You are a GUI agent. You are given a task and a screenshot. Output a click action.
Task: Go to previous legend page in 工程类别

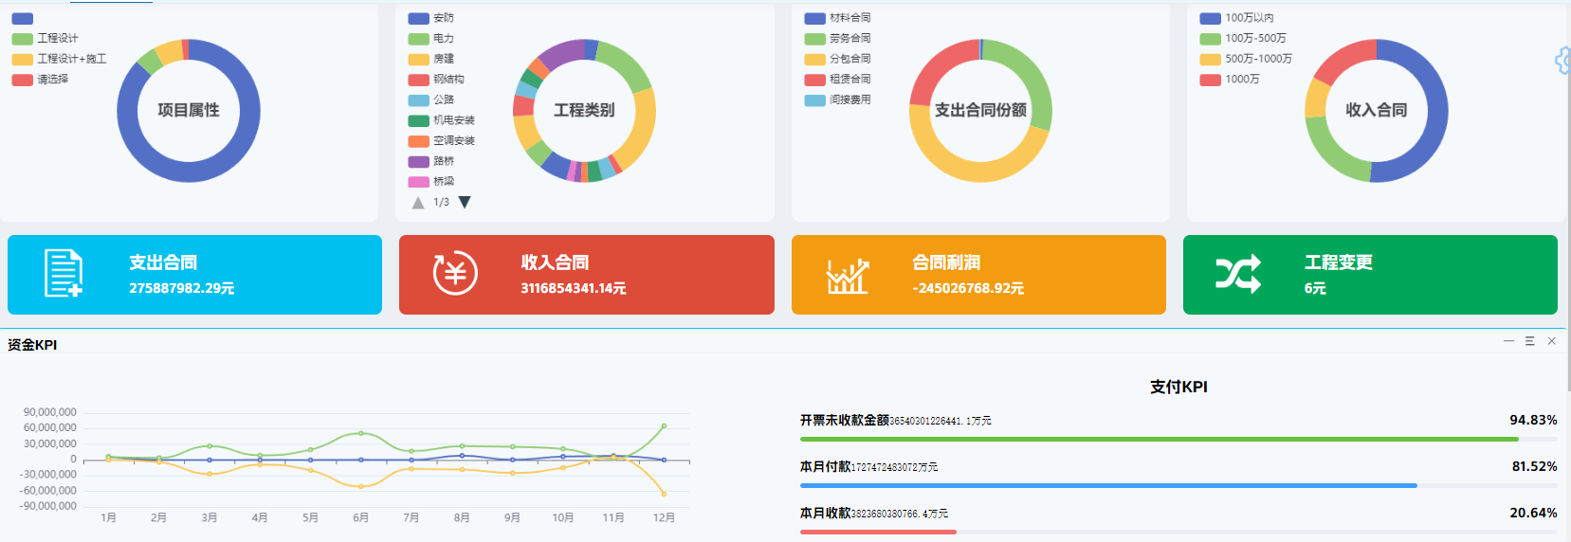(418, 203)
